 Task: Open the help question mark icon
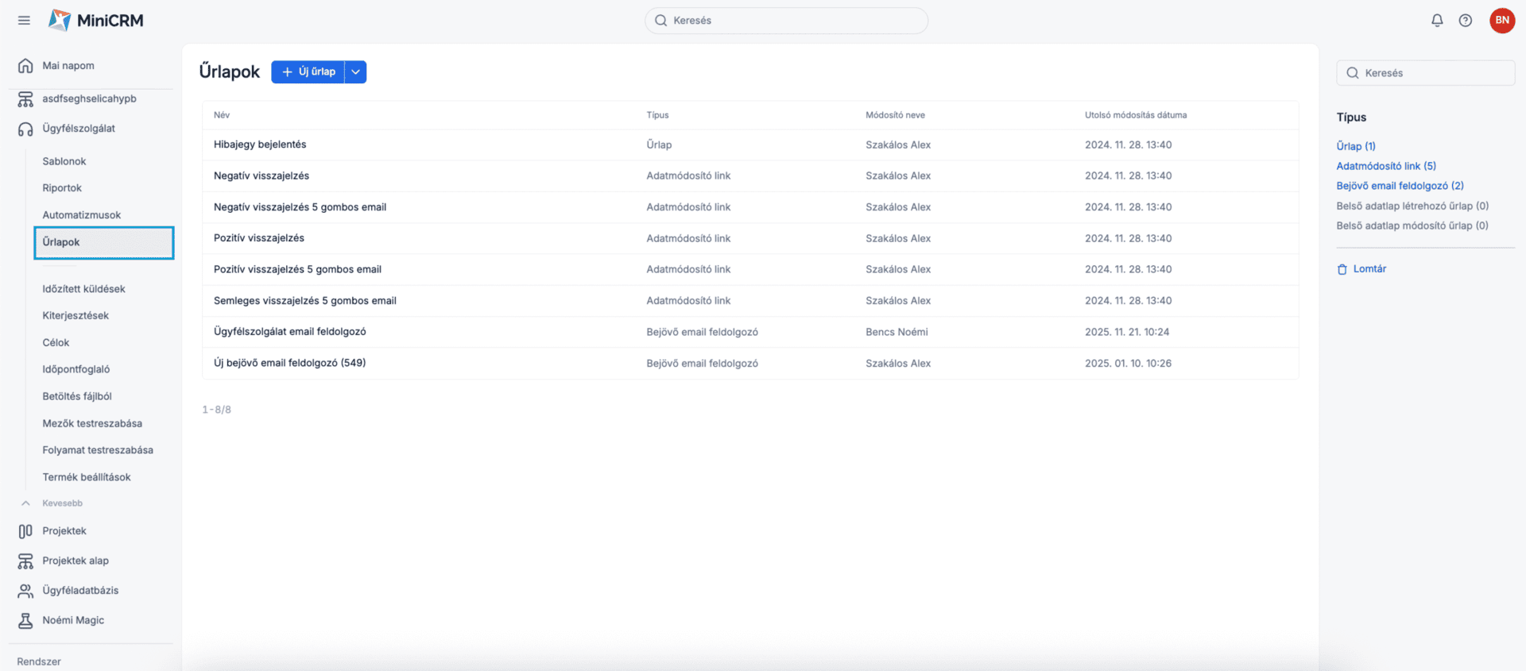pyautogui.click(x=1466, y=21)
